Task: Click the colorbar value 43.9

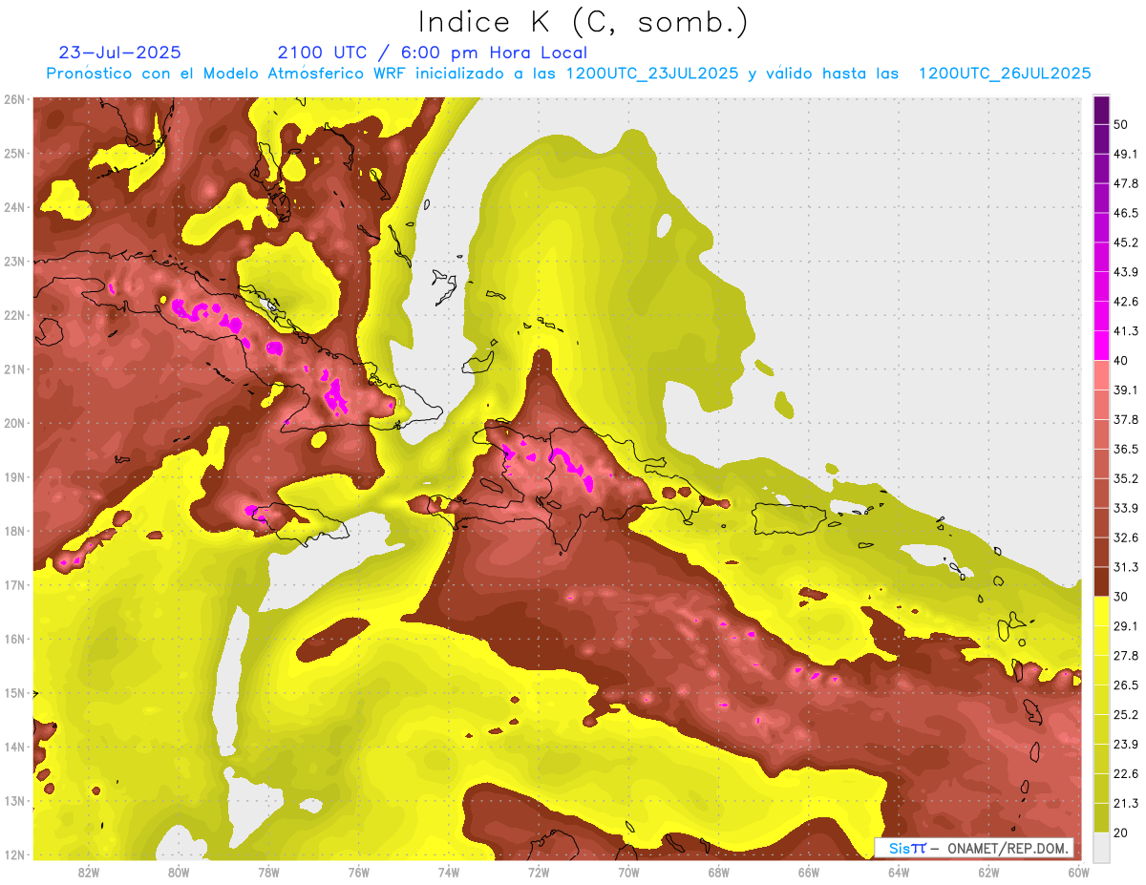Action: 1126,272
